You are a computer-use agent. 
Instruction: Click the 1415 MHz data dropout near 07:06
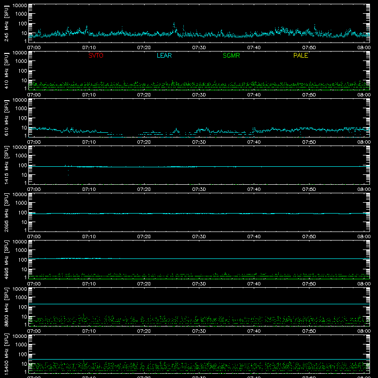coord(68,172)
